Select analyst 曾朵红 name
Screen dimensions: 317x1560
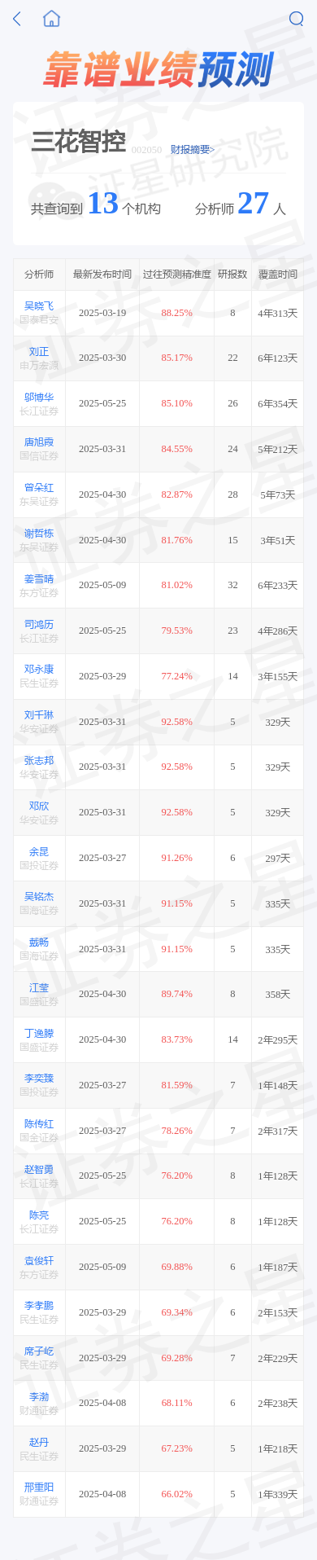39,488
